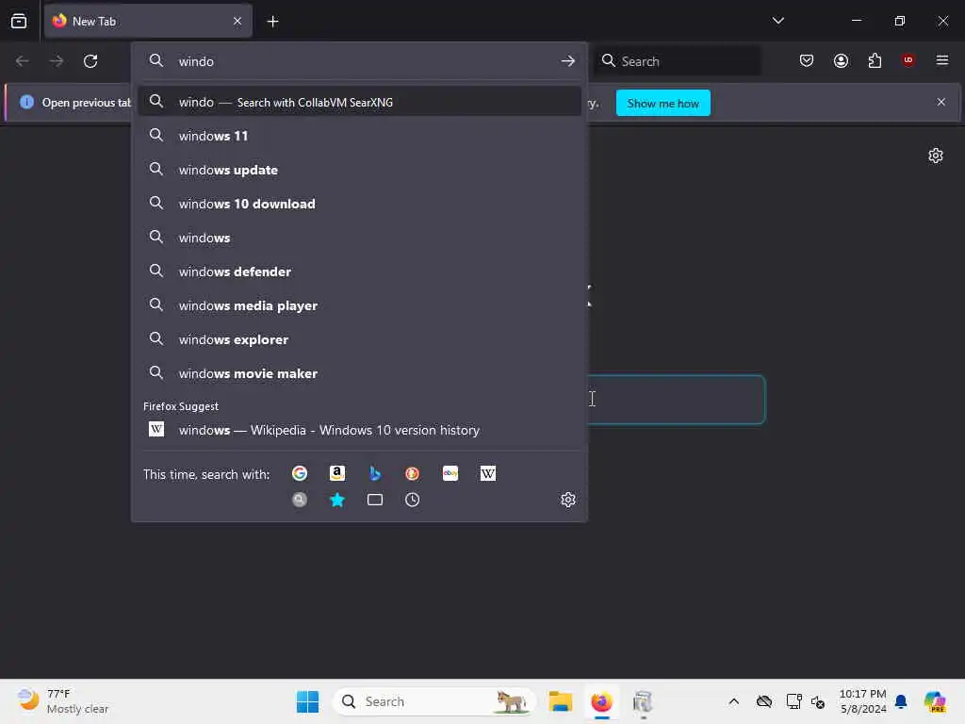Open the Recycle Bin taskbar app icon
965x724 pixels.
coord(643,701)
